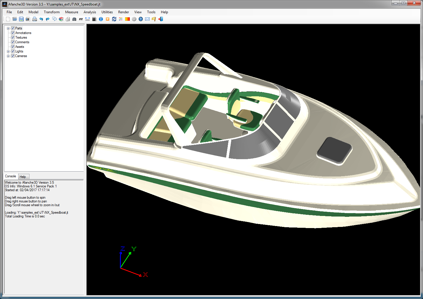Image resolution: width=423 pixels, height=299 pixels.
Task: Open the Render menu
Action: pos(123,12)
